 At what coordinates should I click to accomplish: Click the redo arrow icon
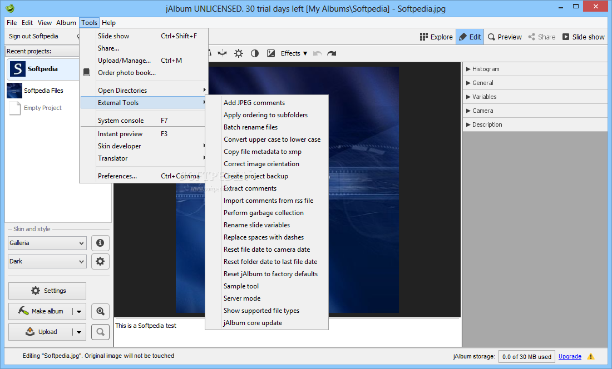click(332, 53)
